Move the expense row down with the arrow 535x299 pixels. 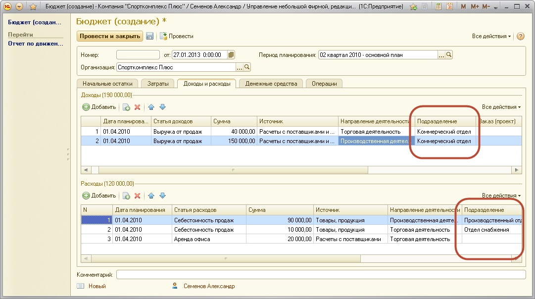[x=162, y=196]
